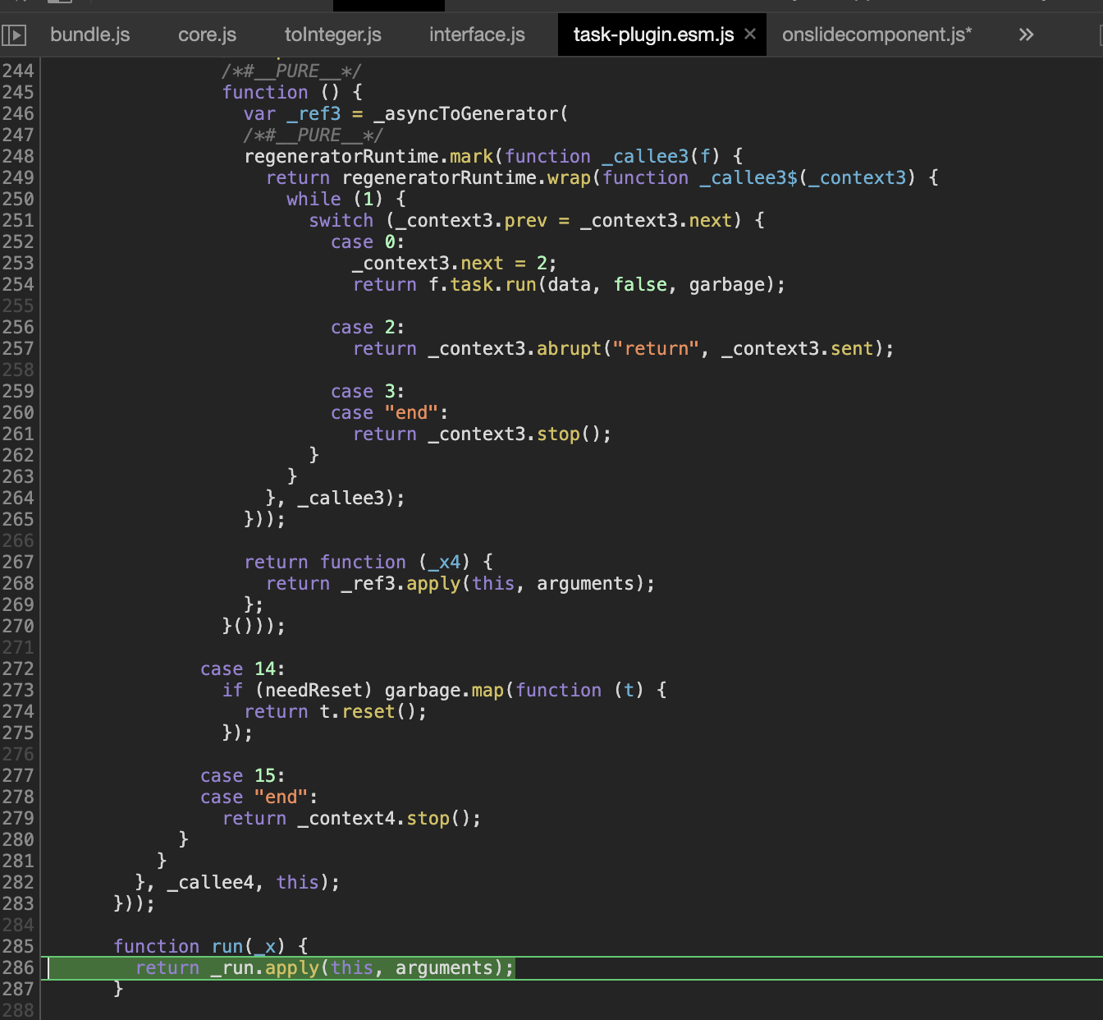
Task: Click line number 272 in the gutter
Action: pos(18,669)
